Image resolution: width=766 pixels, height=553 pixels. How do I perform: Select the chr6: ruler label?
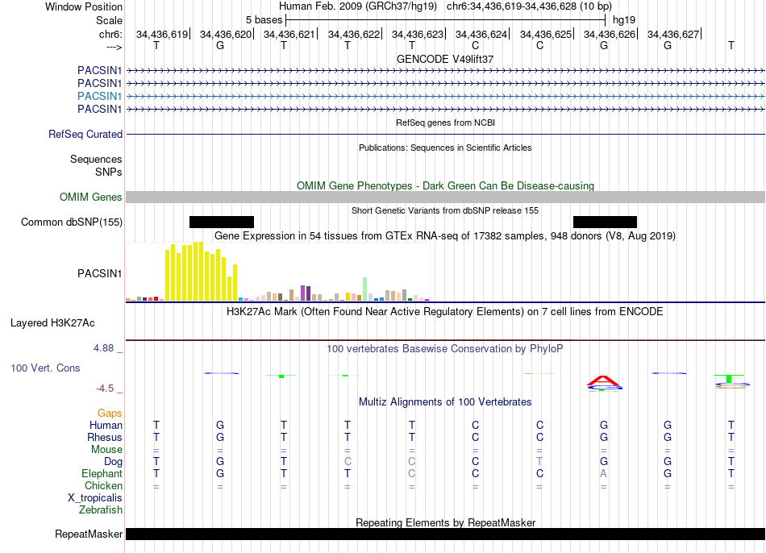pos(110,34)
